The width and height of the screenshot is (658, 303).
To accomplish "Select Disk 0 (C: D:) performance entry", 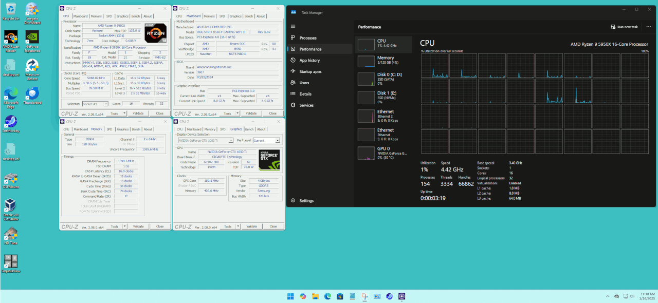I will pyautogui.click(x=383, y=78).
